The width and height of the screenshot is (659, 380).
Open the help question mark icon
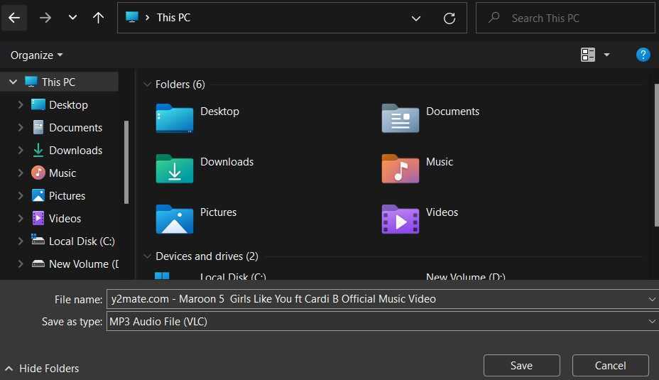[643, 55]
